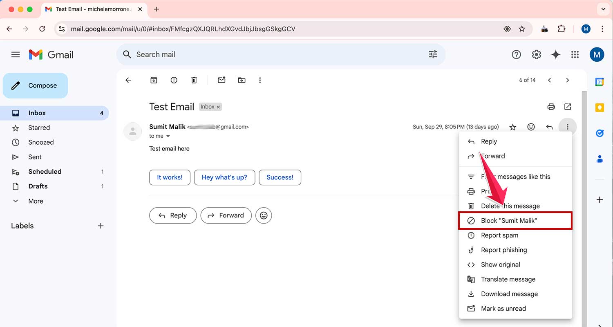This screenshot has height=327, width=613.
Task: Expand the 'to me' recipient details
Action: 159,136
